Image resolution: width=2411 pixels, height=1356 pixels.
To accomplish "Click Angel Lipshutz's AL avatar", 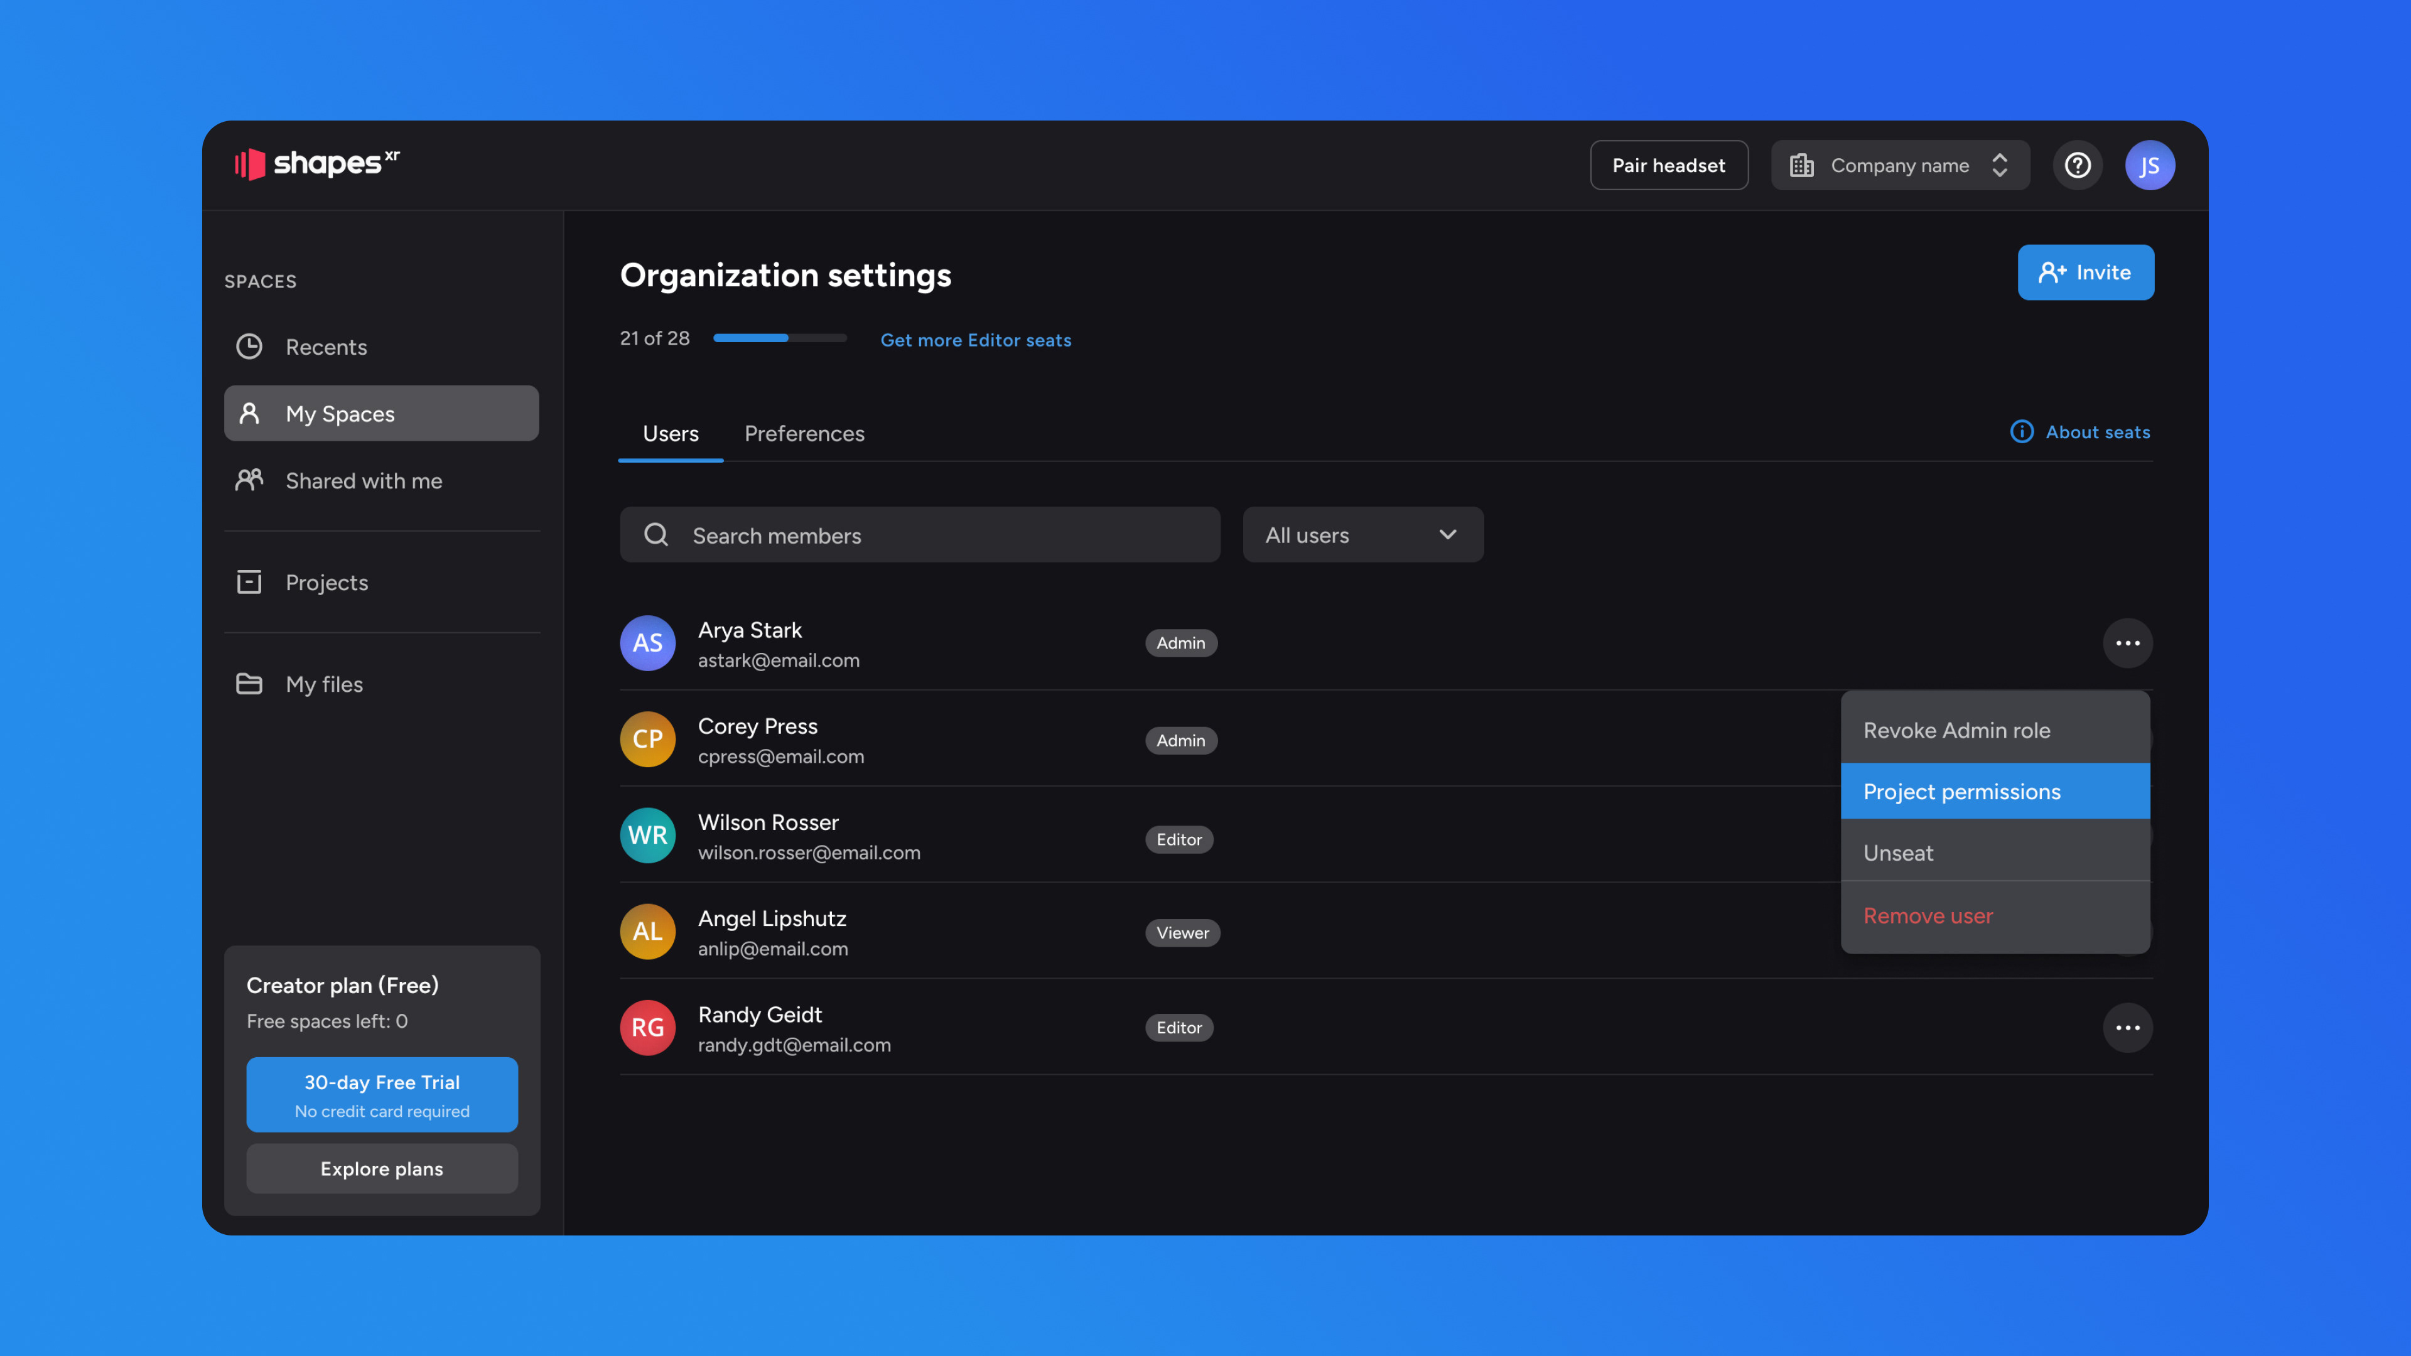I will pos(648,931).
